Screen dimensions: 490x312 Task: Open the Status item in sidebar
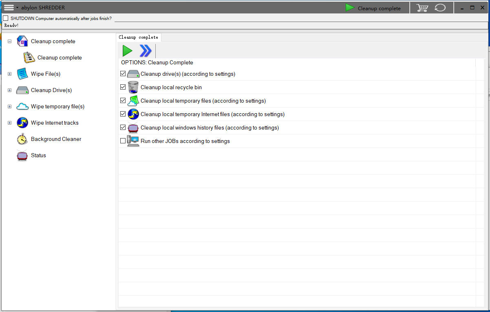point(38,155)
